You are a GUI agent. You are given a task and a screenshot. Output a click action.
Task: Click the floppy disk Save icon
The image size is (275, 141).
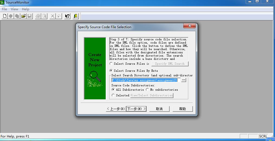(x=30, y=16)
